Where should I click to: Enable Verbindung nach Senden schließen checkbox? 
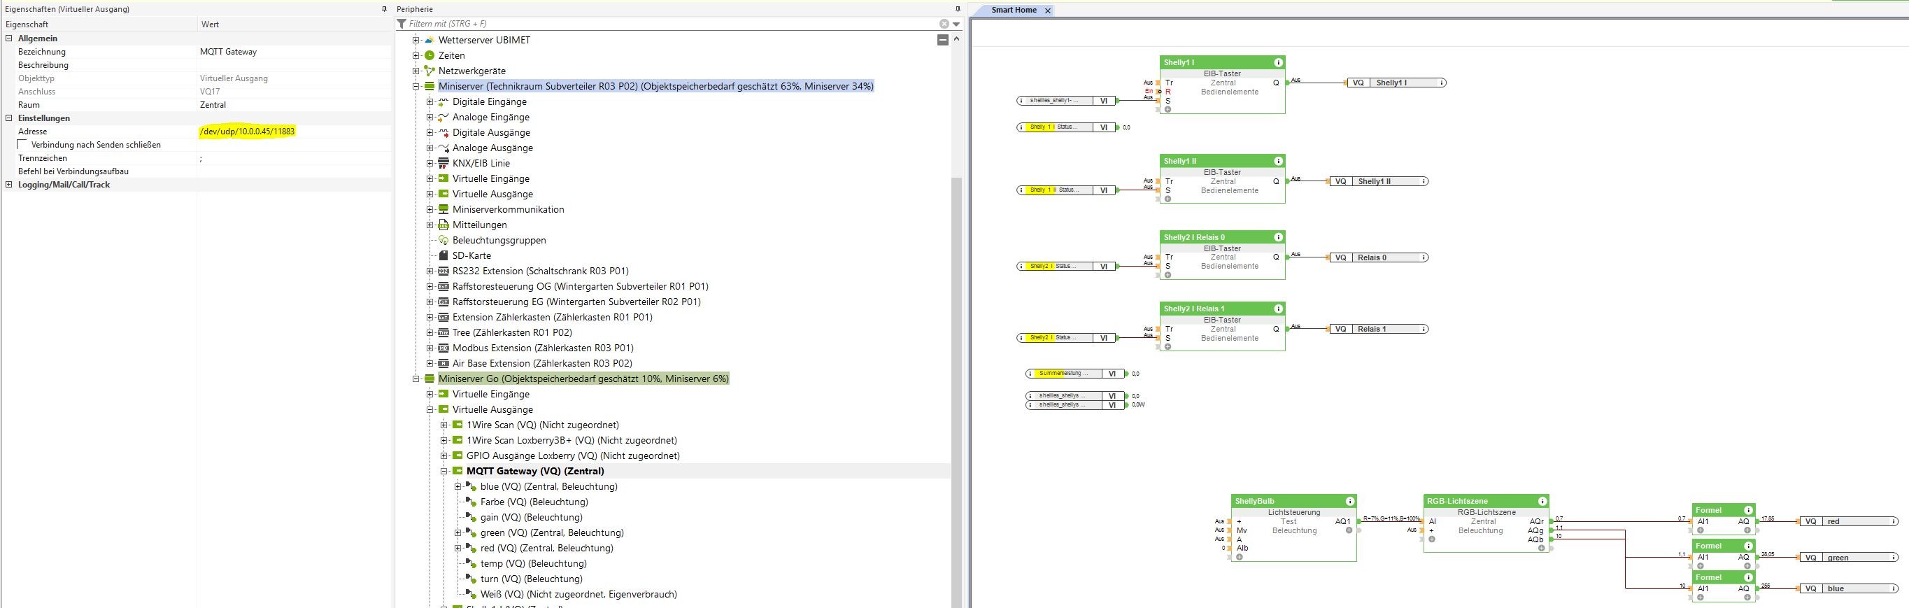point(23,145)
